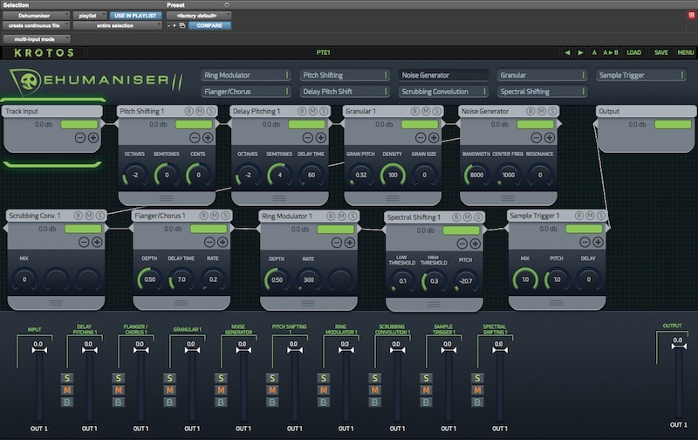Click the minus icon on Track Input

[x=79, y=138]
